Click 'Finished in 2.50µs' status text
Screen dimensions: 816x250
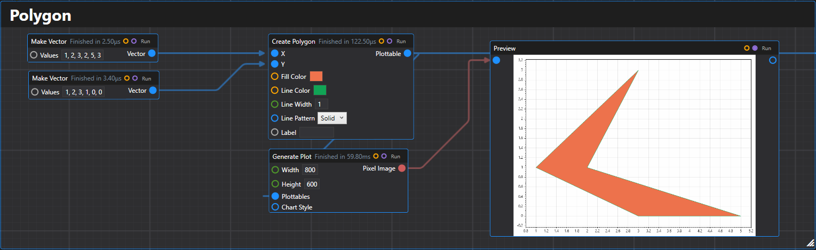point(96,41)
